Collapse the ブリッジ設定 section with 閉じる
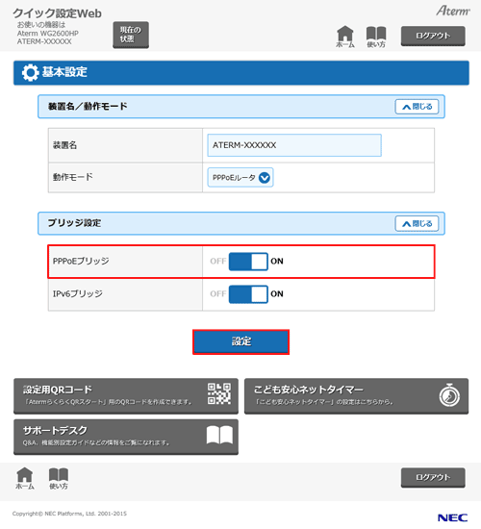Image resolution: width=481 pixels, height=529 pixels. [x=417, y=224]
